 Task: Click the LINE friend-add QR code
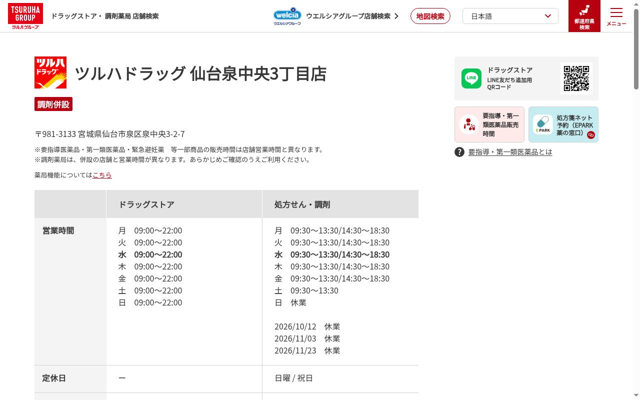(x=576, y=78)
